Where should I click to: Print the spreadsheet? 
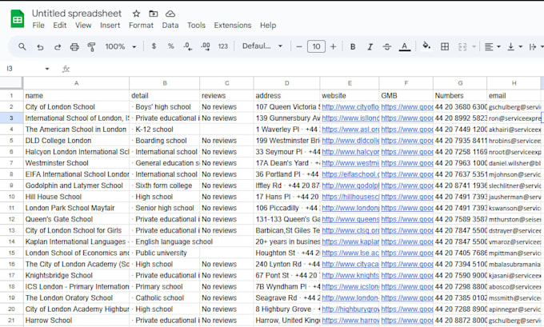[x=74, y=46]
